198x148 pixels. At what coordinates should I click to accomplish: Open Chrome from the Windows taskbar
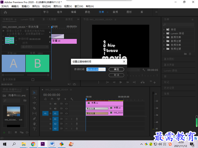33,144
